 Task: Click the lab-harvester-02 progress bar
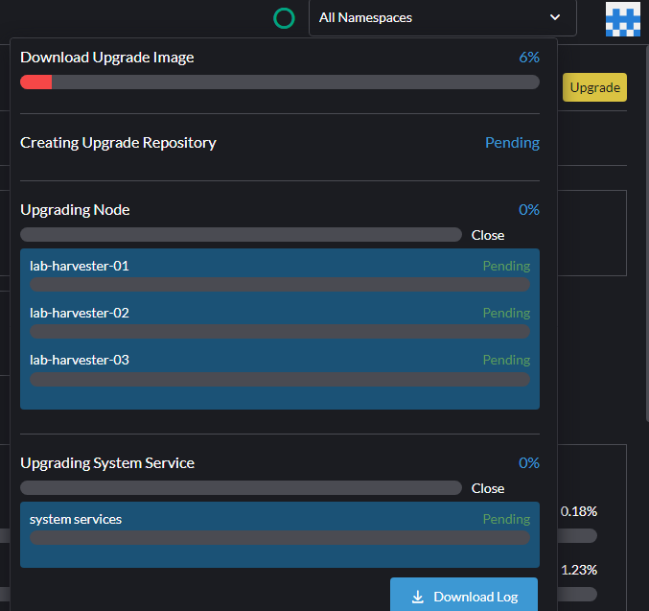click(x=280, y=331)
